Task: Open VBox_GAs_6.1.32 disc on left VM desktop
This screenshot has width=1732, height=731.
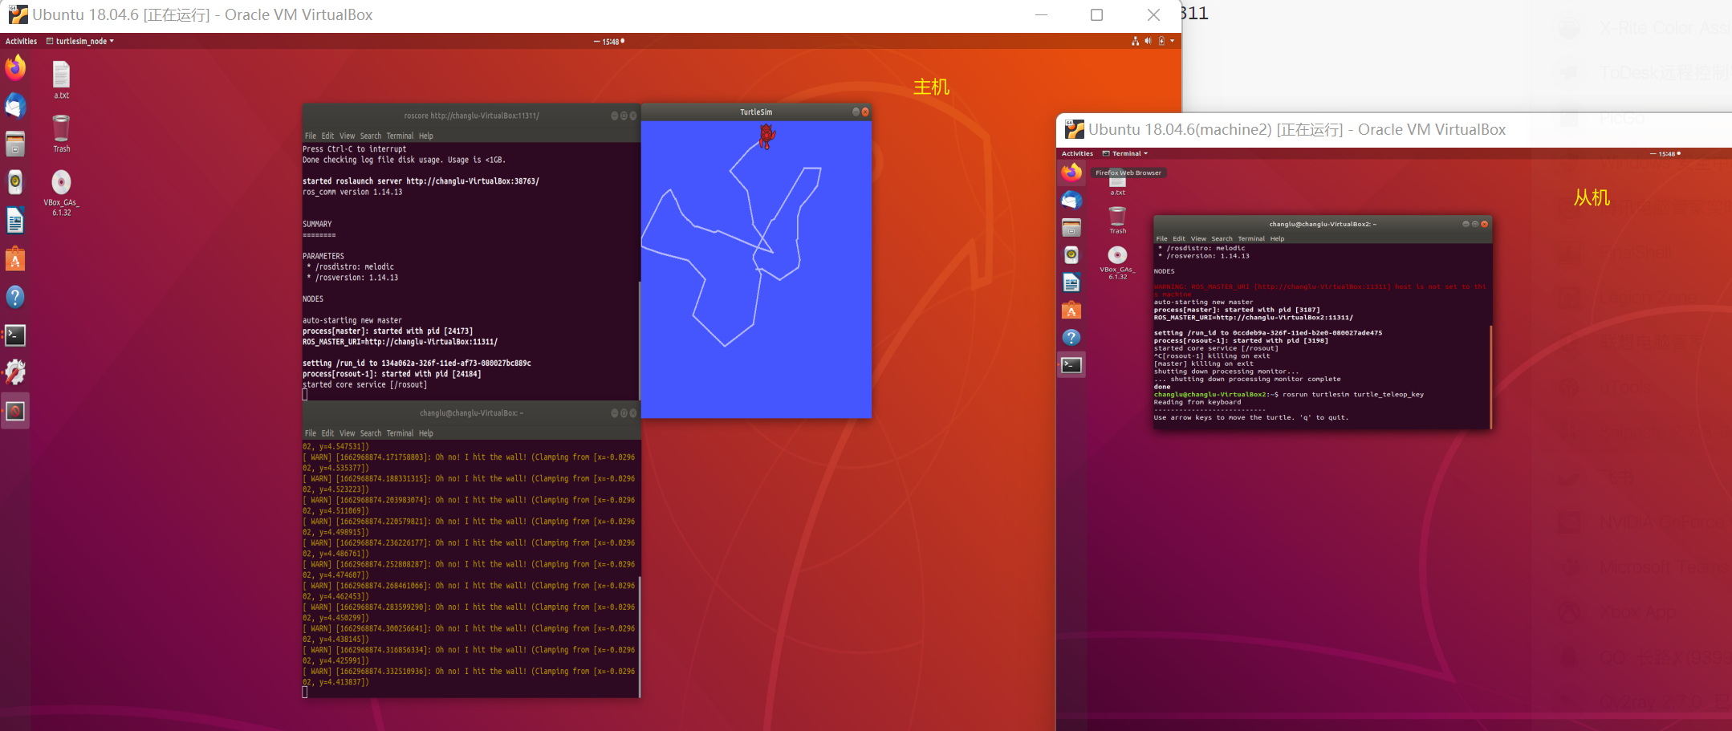Action: [61, 193]
